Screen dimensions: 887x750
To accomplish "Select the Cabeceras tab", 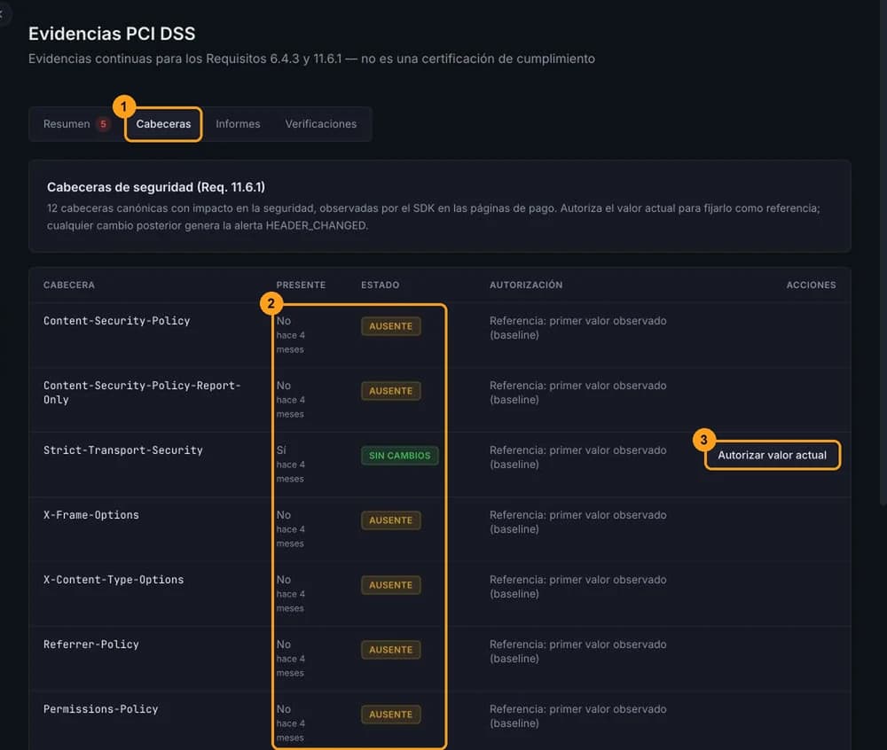I will click(x=163, y=124).
